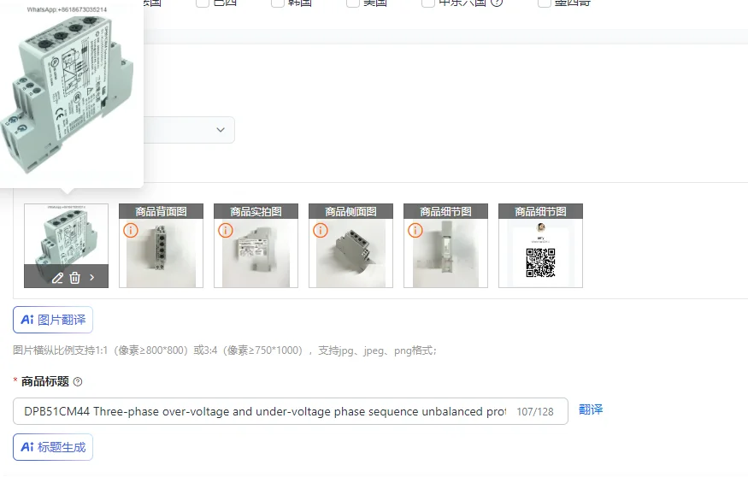The image size is (748, 477).
Task: Select the 商品背面图 thumbnail
Action: click(162, 245)
